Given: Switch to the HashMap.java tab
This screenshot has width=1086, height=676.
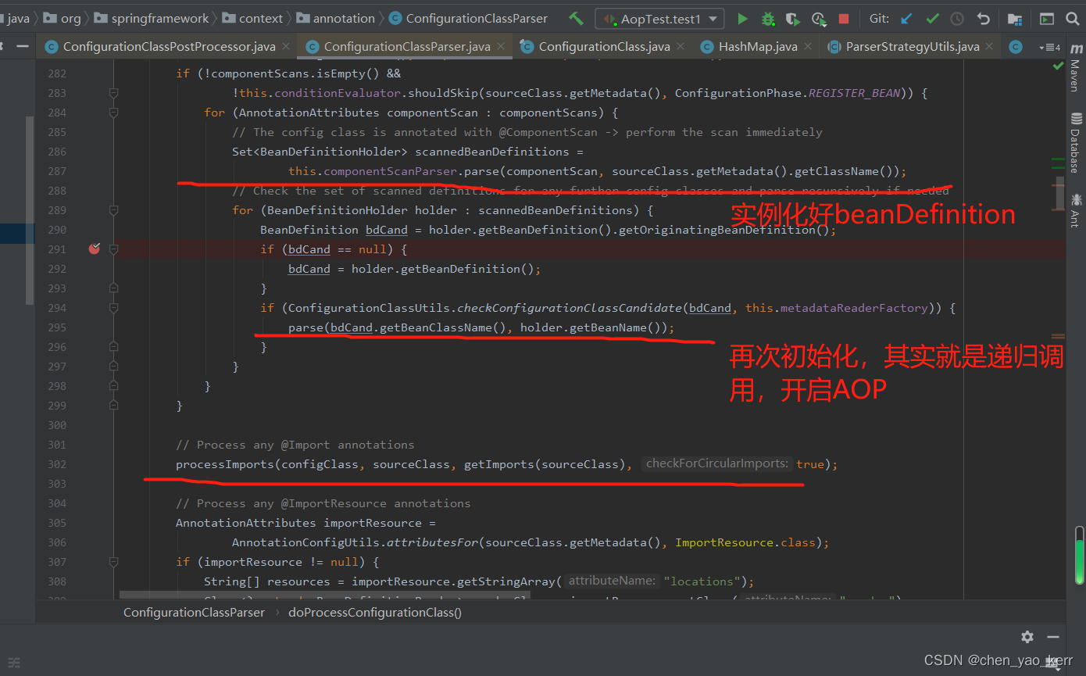Looking at the screenshot, I should (x=757, y=47).
